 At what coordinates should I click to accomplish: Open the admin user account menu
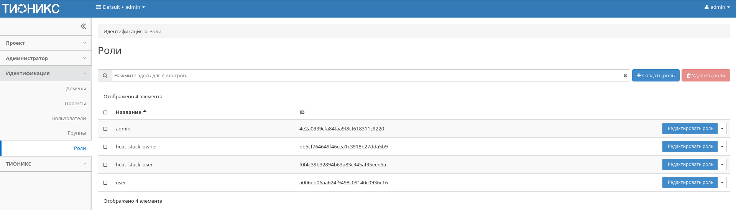[717, 7]
